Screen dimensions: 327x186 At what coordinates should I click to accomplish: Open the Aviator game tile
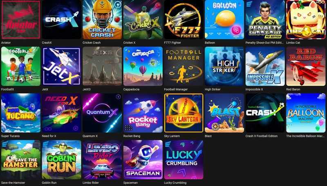(x=21, y=20)
